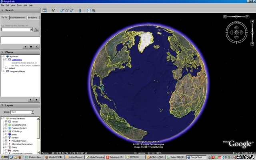The image size is (256, 160).
Task: Enable the 3D Buildings layer
Action: pos(6,131)
